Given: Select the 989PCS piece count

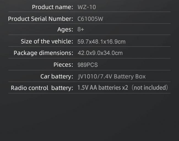Looking at the screenshot, I should 88,65.
